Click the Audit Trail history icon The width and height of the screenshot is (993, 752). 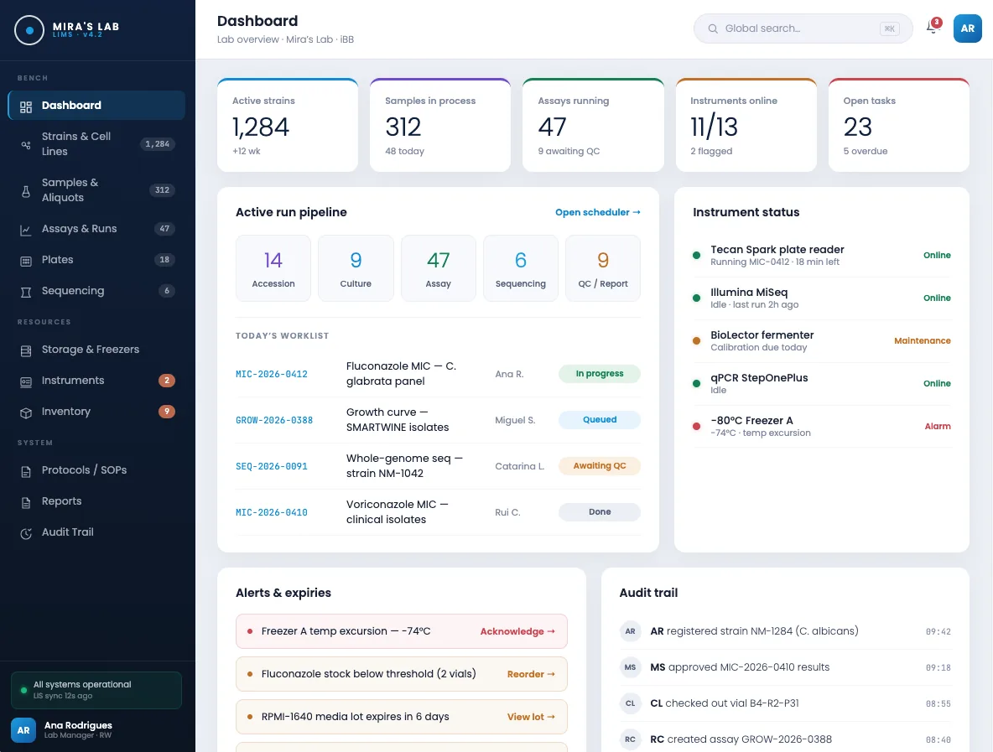[x=26, y=534]
